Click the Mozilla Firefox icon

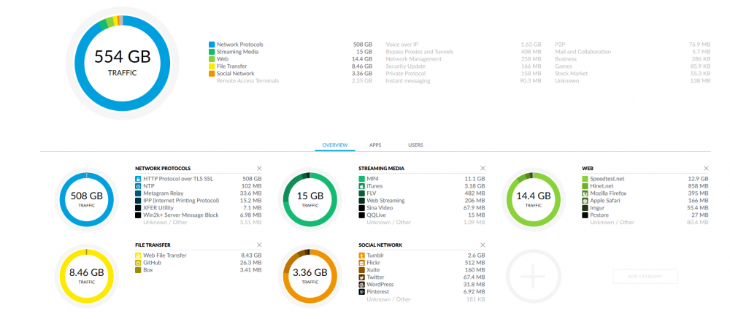[x=585, y=193]
